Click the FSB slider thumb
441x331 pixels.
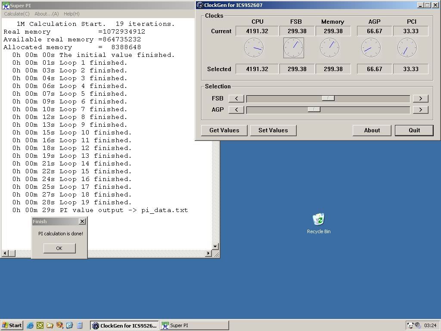(x=328, y=98)
